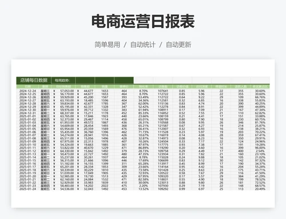Select date cell 2025-01-15

coord(28,161)
